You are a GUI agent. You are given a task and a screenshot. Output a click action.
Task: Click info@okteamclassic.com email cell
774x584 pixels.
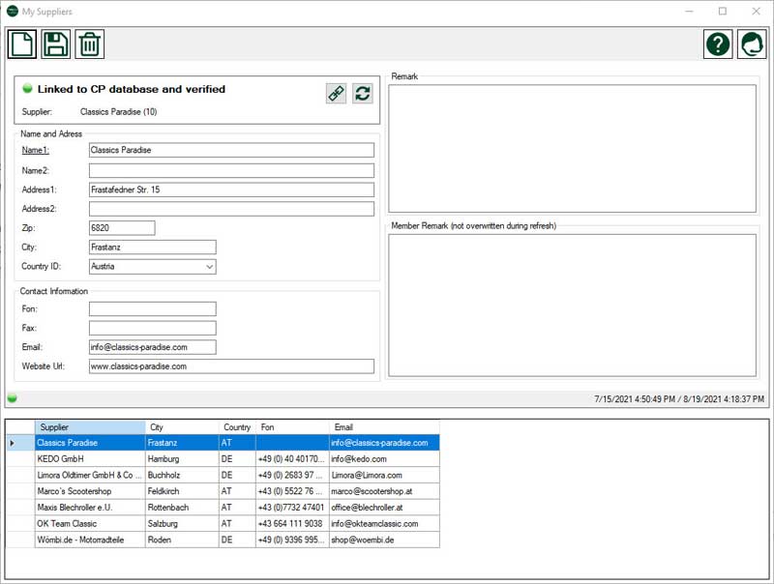pyautogui.click(x=384, y=524)
